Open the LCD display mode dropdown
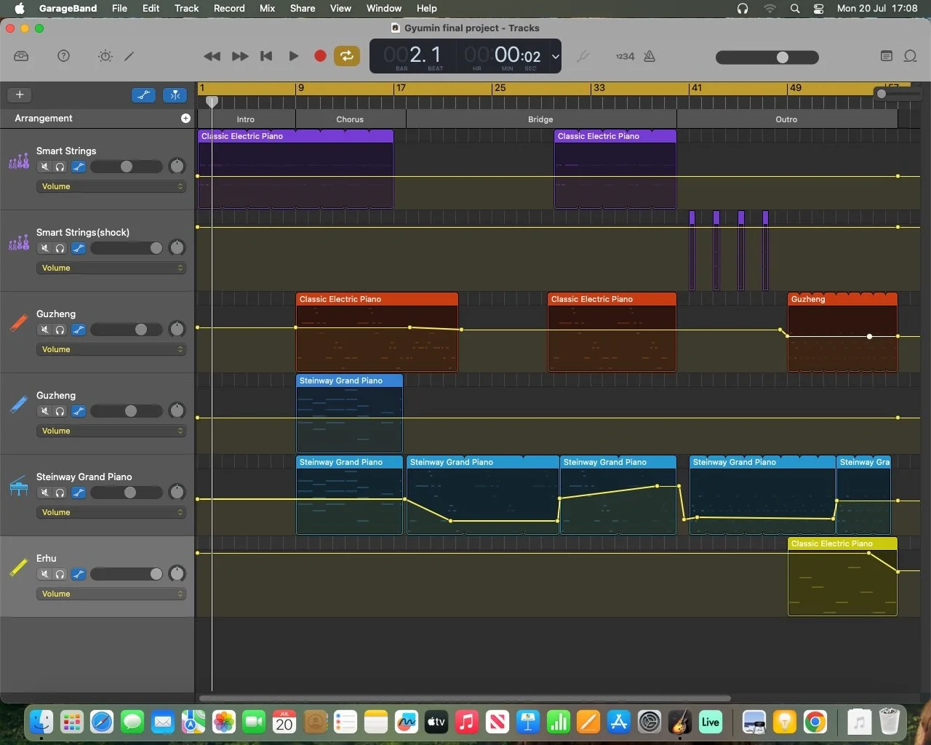 (555, 56)
